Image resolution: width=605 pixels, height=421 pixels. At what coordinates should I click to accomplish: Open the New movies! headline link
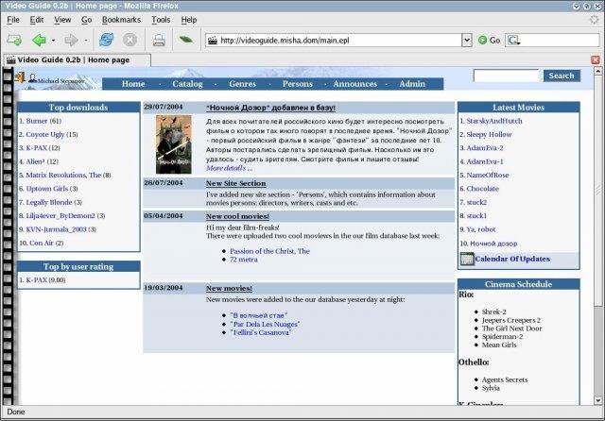click(x=229, y=288)
